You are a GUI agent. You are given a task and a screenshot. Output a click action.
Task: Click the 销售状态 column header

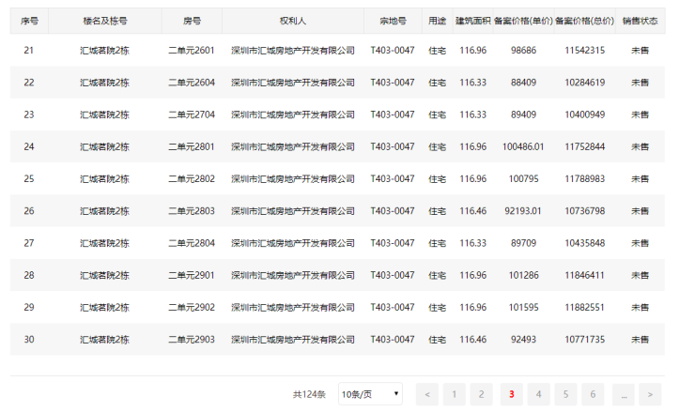pyautogui.click(x=640, y=20)
